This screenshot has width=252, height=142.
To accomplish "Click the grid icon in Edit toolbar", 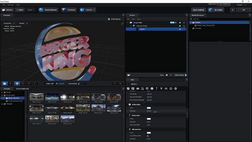I will 166,88.
